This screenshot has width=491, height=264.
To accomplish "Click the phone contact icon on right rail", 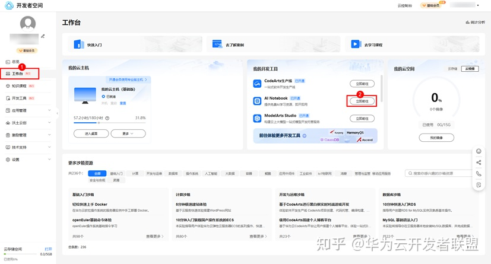I will point(479,174).
